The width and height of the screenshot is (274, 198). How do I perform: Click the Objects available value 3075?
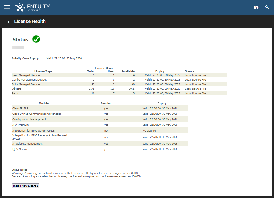click(132, 89)
